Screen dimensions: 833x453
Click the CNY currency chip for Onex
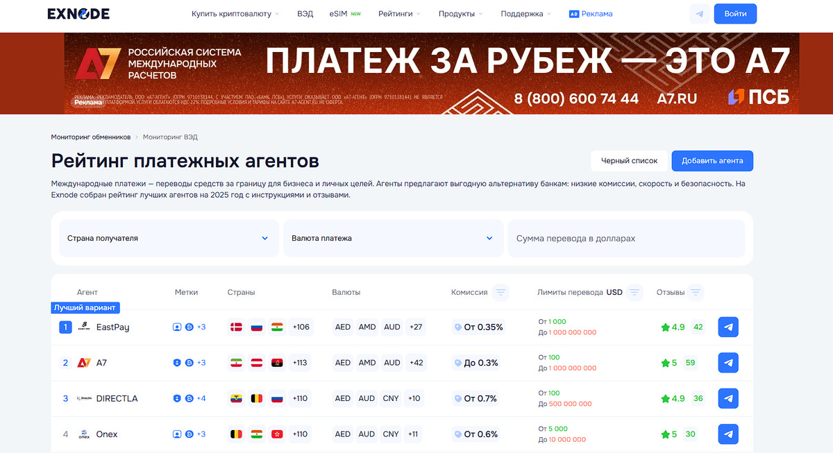(x=391, y=434)
